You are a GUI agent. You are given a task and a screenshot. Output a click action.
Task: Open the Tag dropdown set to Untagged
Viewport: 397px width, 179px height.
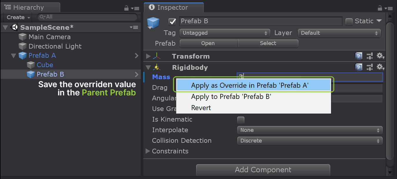(x=225, y=33)
